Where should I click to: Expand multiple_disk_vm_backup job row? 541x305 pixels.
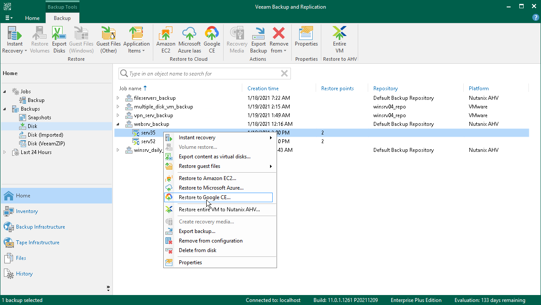(x=118, y=107)
